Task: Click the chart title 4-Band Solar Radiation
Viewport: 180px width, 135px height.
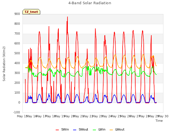Action: click(x=90, y=3)
